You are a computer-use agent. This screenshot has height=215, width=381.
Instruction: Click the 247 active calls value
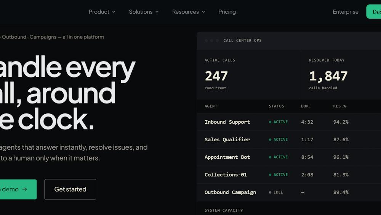pos(216,76)
